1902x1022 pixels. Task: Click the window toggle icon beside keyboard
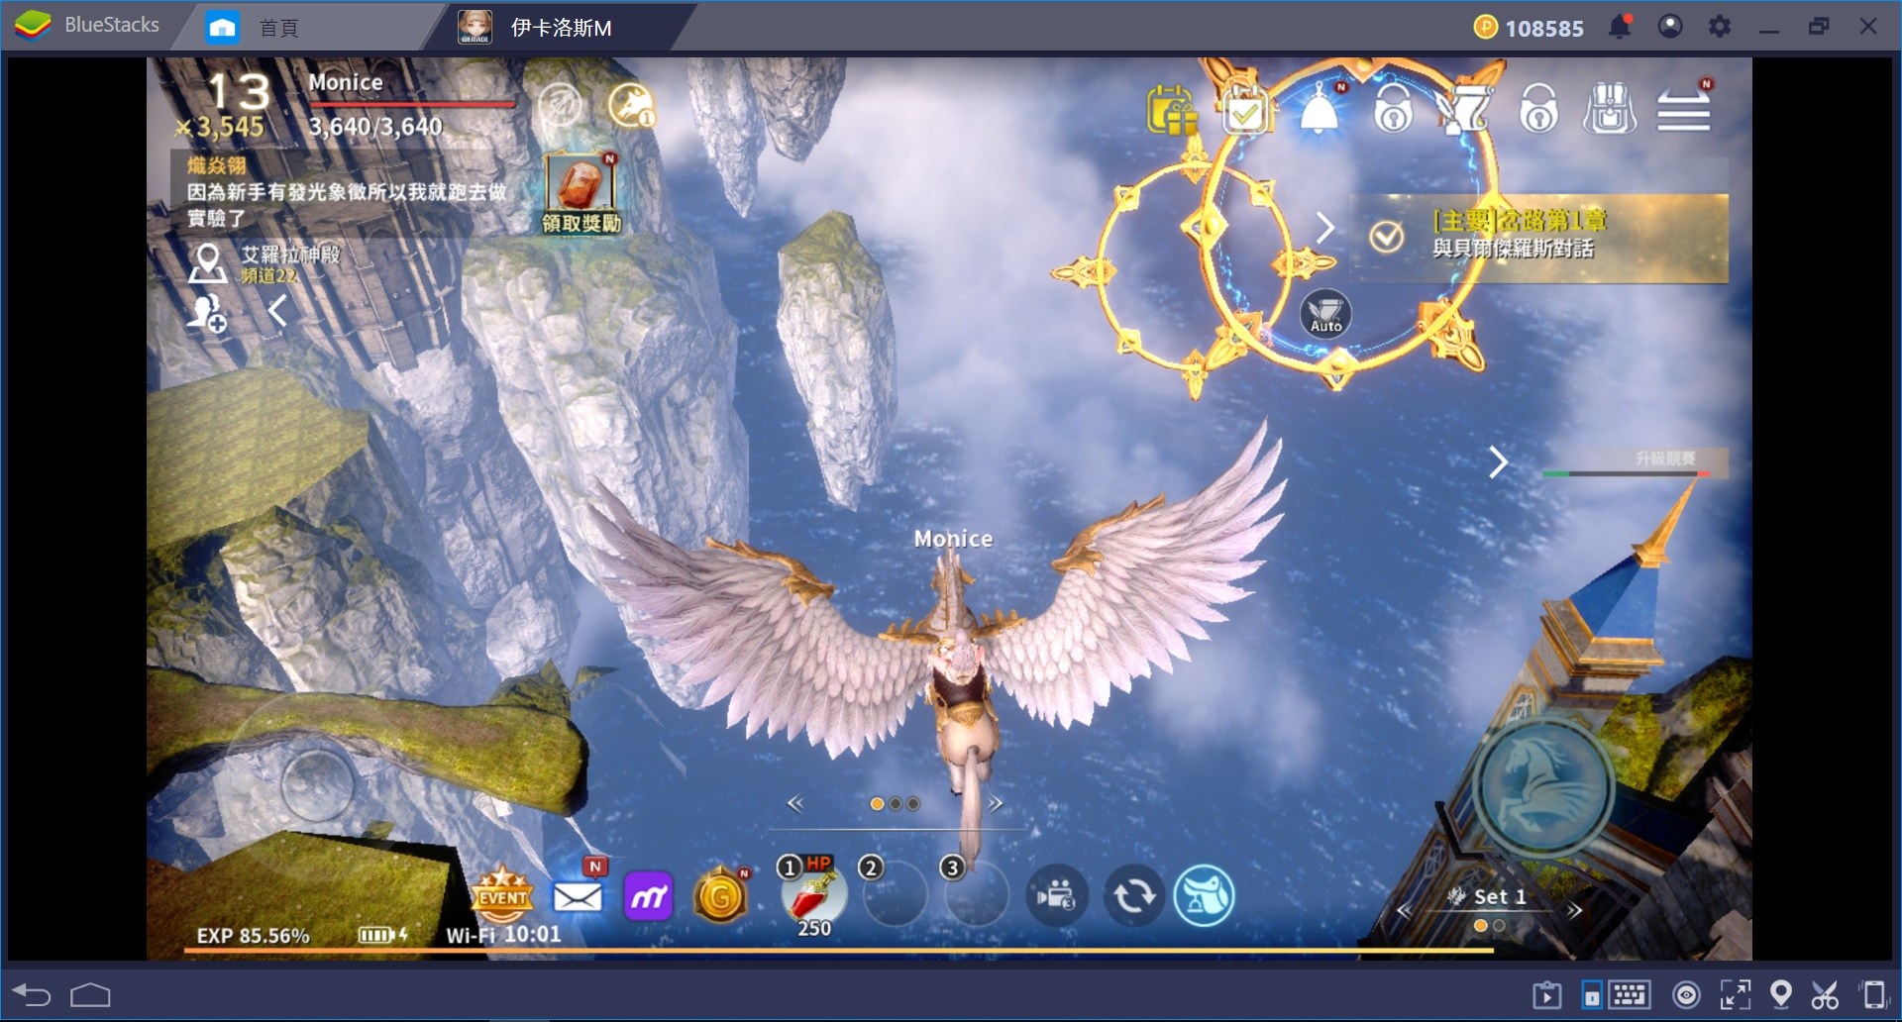(1592, 994)
